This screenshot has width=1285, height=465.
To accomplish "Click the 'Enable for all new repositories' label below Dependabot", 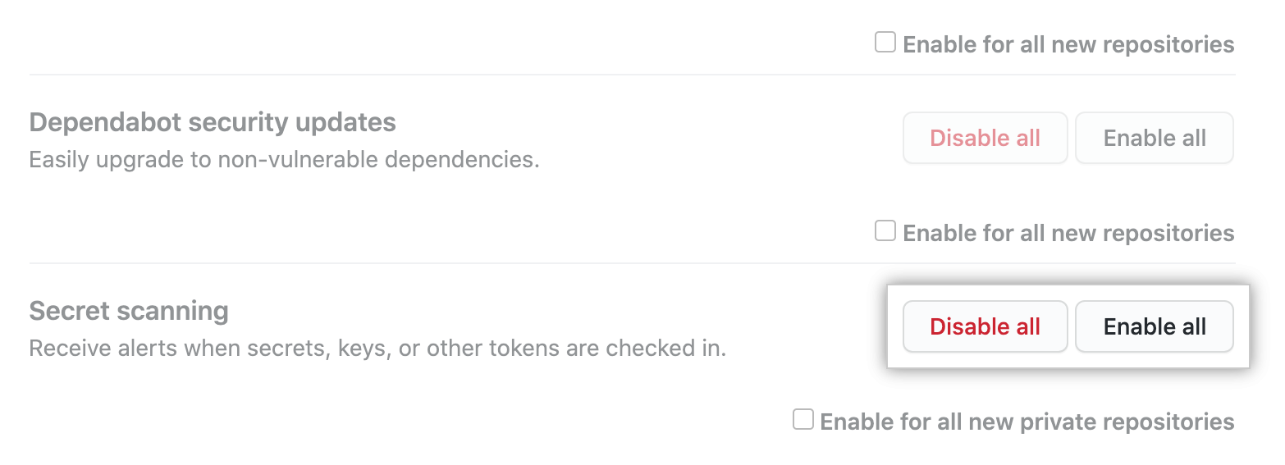I will click(1068, 233).
